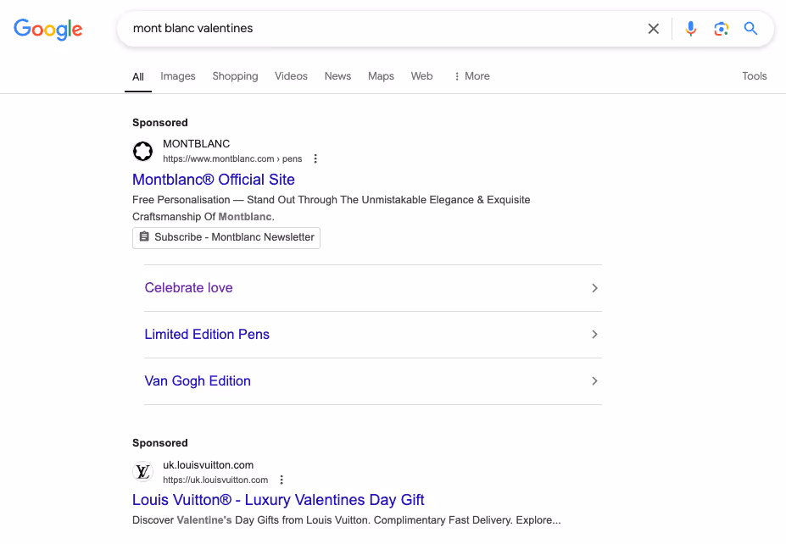Click Subscribe - Montblanc Newsletter button
This screenshot has width=786, height=544.
pos(226,237)
